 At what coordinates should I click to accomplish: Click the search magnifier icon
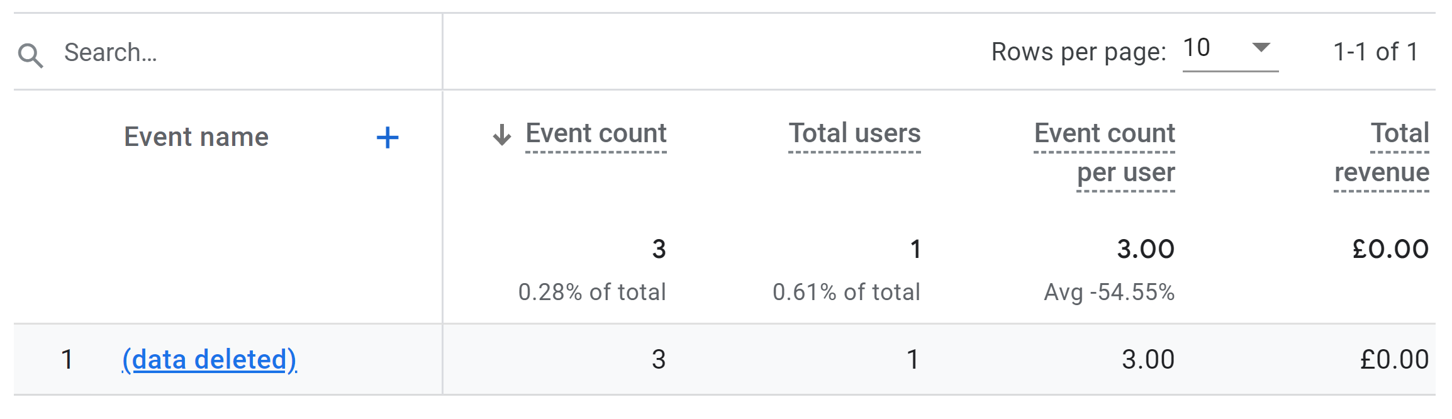click(31, 53)
